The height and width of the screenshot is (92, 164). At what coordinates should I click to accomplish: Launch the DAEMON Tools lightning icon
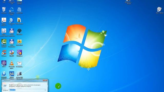(x=4, y=75)
